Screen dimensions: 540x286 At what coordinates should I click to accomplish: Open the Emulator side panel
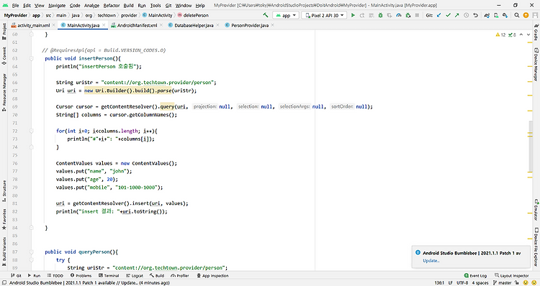pyautogui.click(x=536, y=209)
